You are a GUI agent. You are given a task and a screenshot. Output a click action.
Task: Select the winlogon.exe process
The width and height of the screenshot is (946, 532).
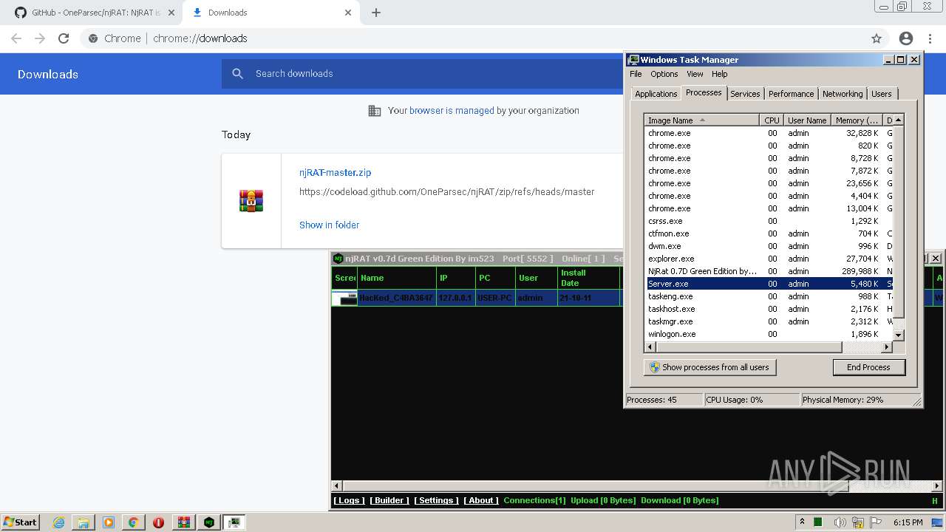click(x=769, y=334)
